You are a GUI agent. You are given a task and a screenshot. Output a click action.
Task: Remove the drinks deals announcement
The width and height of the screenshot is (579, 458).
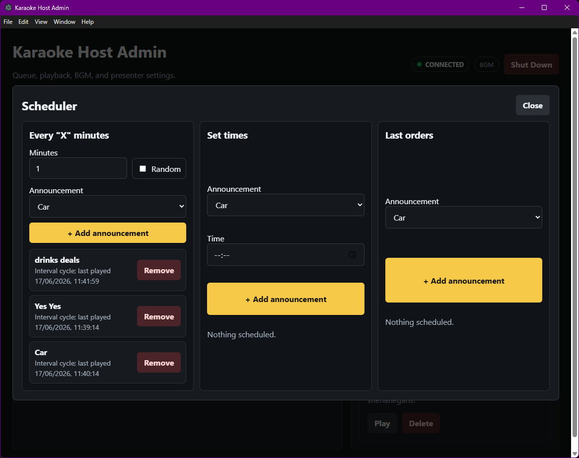point(159,270)
